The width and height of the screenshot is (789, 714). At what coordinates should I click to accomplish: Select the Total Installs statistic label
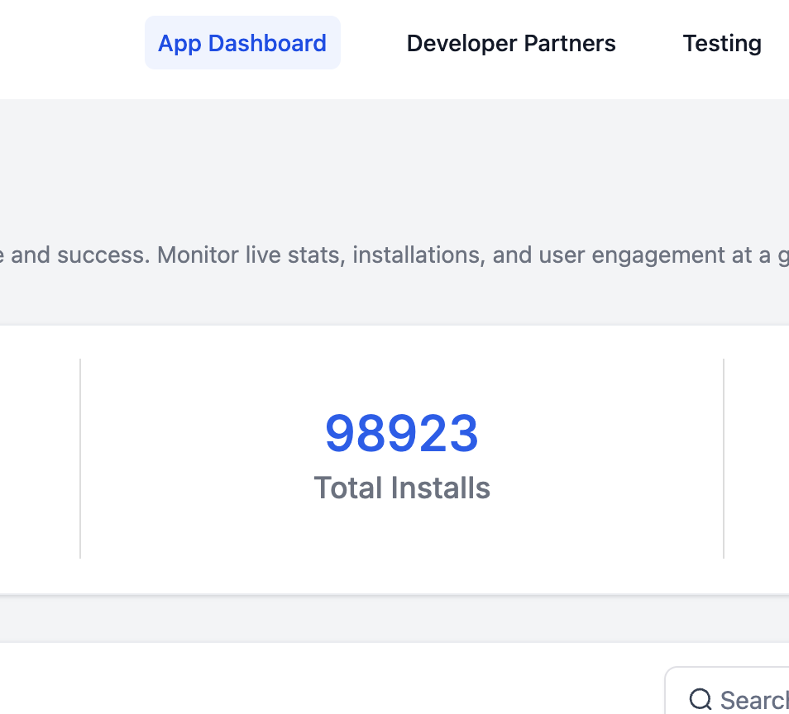[x=402, y=488]
